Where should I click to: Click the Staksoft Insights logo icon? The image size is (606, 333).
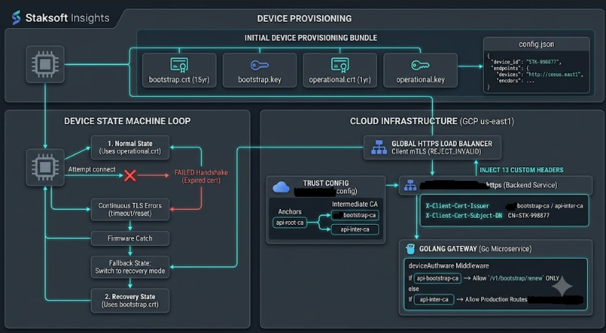(16, 17)
